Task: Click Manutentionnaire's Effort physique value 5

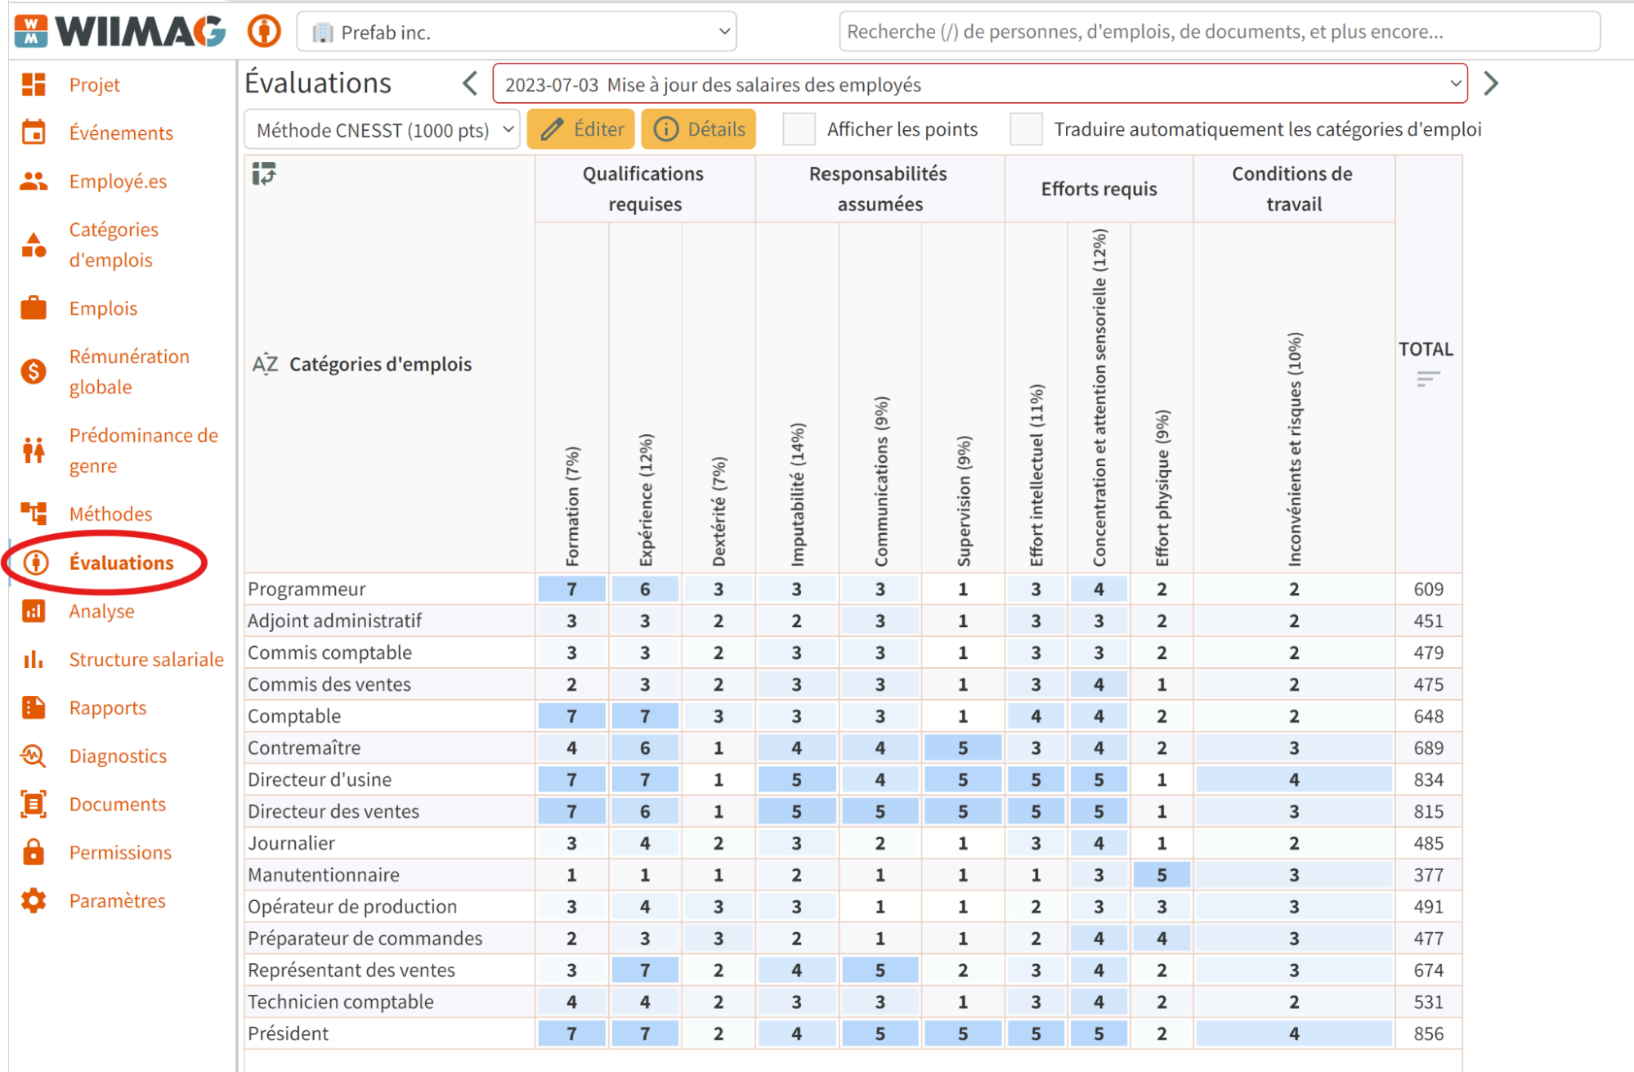Action: pos(1162,875)
